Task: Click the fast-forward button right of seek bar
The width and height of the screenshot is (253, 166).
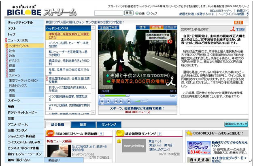Action: 172,95
